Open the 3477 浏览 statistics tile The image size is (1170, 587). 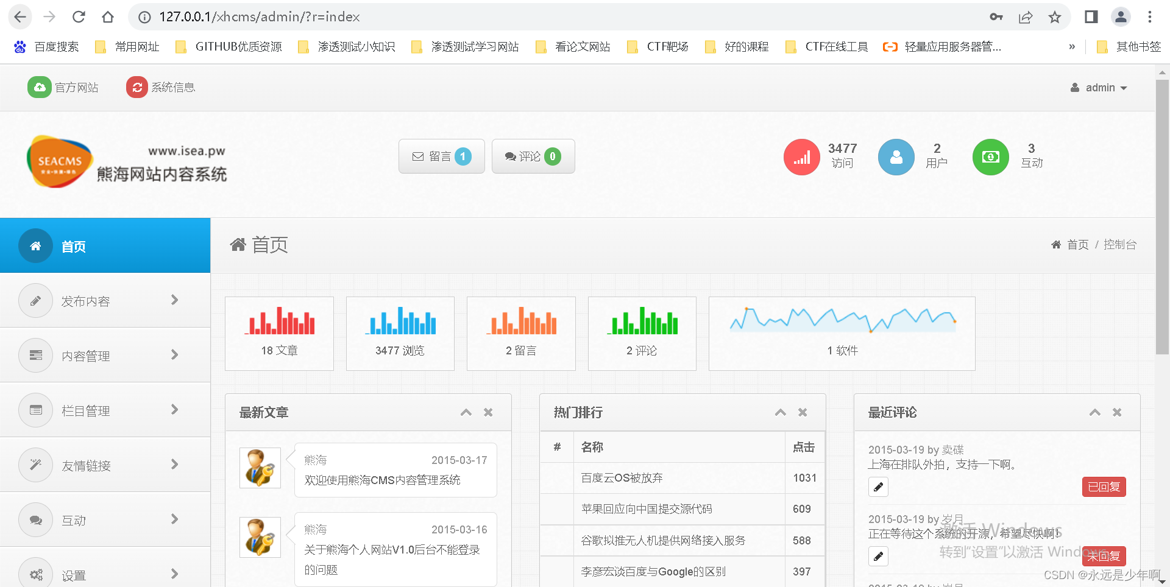400,334
